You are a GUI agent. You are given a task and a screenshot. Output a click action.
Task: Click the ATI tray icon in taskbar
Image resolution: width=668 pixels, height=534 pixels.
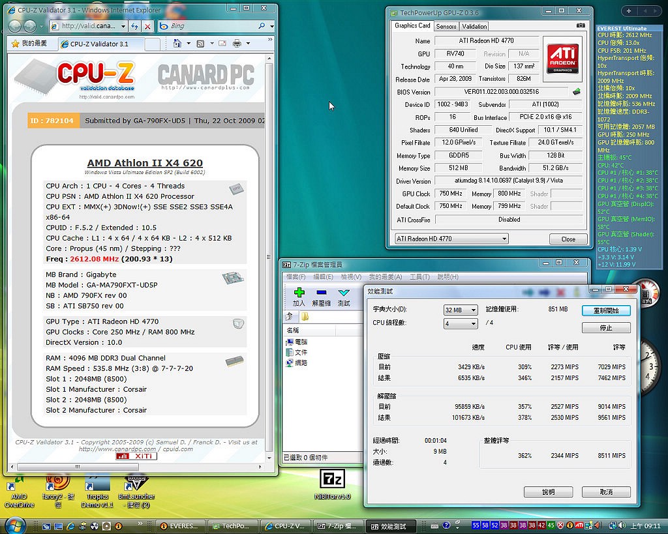579,526
